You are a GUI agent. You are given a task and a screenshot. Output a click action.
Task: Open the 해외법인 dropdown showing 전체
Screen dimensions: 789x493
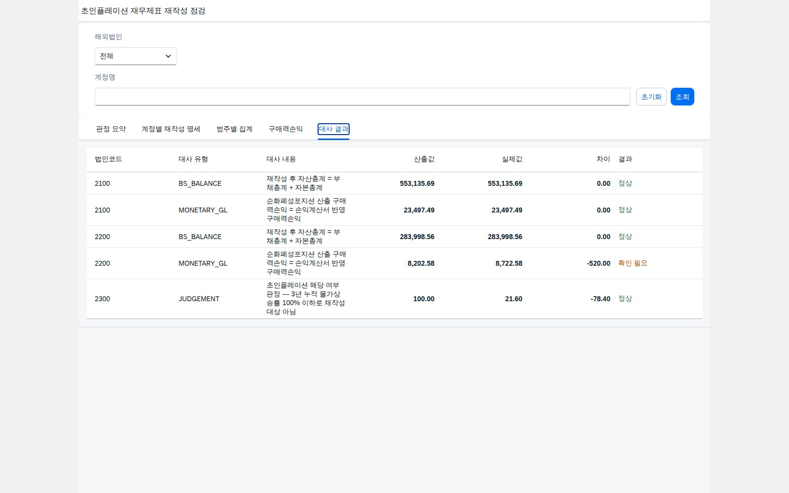[136, 56]
